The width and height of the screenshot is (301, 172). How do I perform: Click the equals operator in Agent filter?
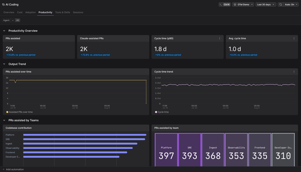coord(13,20)
